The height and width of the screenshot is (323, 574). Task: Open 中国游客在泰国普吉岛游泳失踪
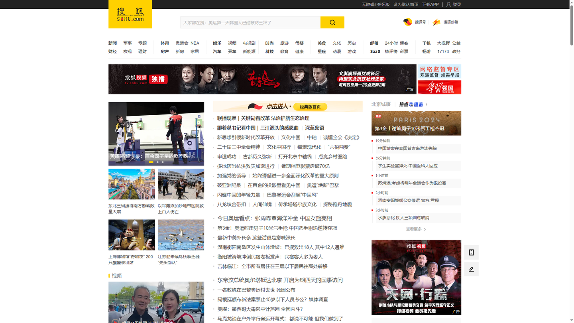pos(407,148)
